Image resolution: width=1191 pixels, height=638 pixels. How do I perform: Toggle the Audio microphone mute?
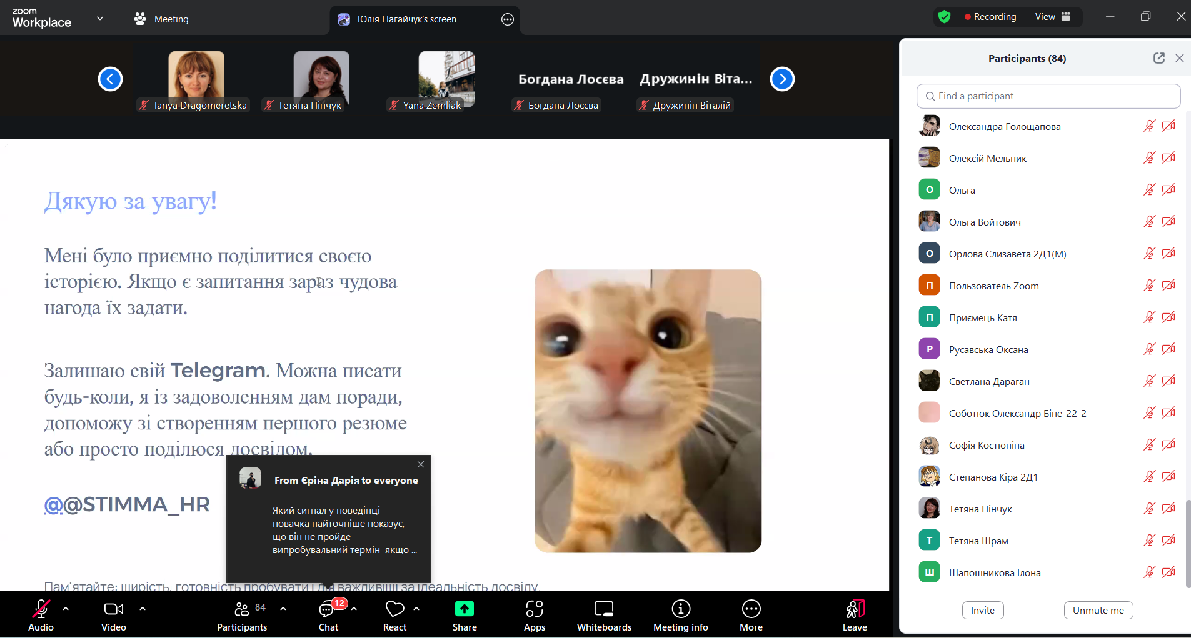[x=41, y=609]
